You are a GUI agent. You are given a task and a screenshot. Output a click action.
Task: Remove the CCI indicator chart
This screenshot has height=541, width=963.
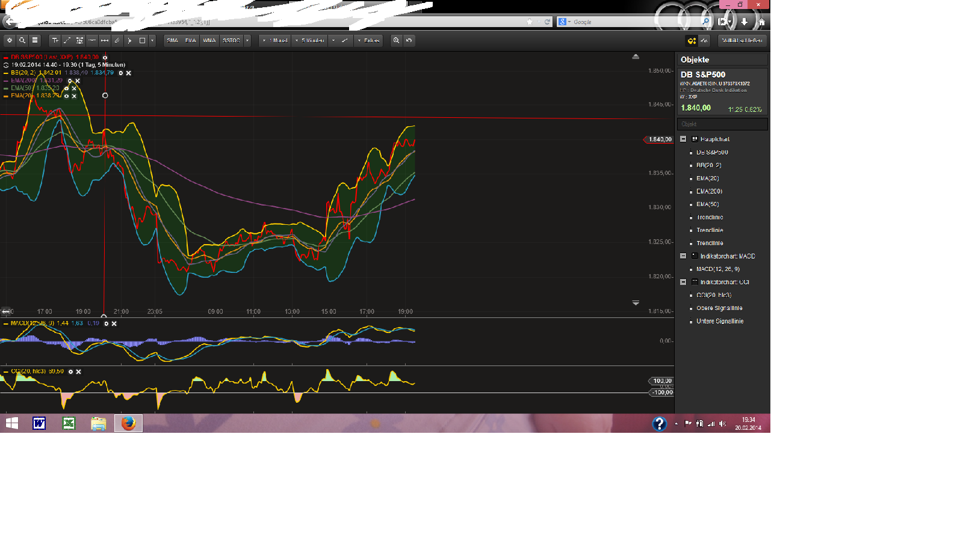click(78, 371)
